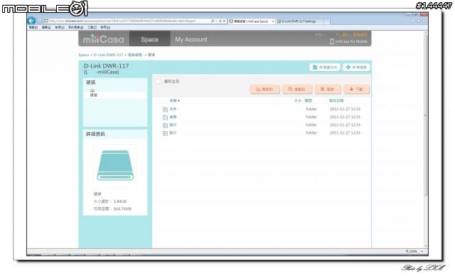Switch to the D-Link DWR-117 Settings tab
The image size is (455, 276).
tap(299, 21)
